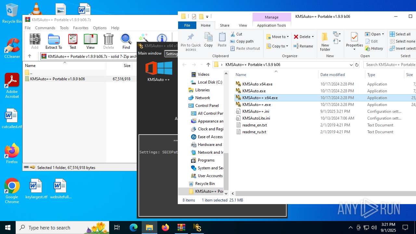Click the taskbar search box
The image size is (416, 234).
coord(63,227)
